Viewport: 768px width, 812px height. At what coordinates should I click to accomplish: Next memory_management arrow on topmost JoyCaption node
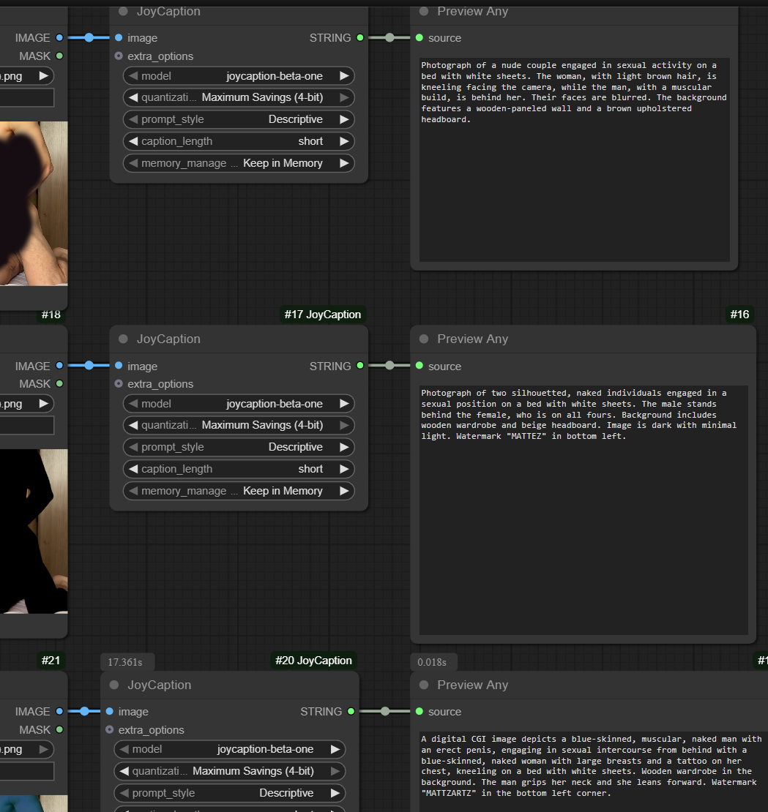(344, 163)
